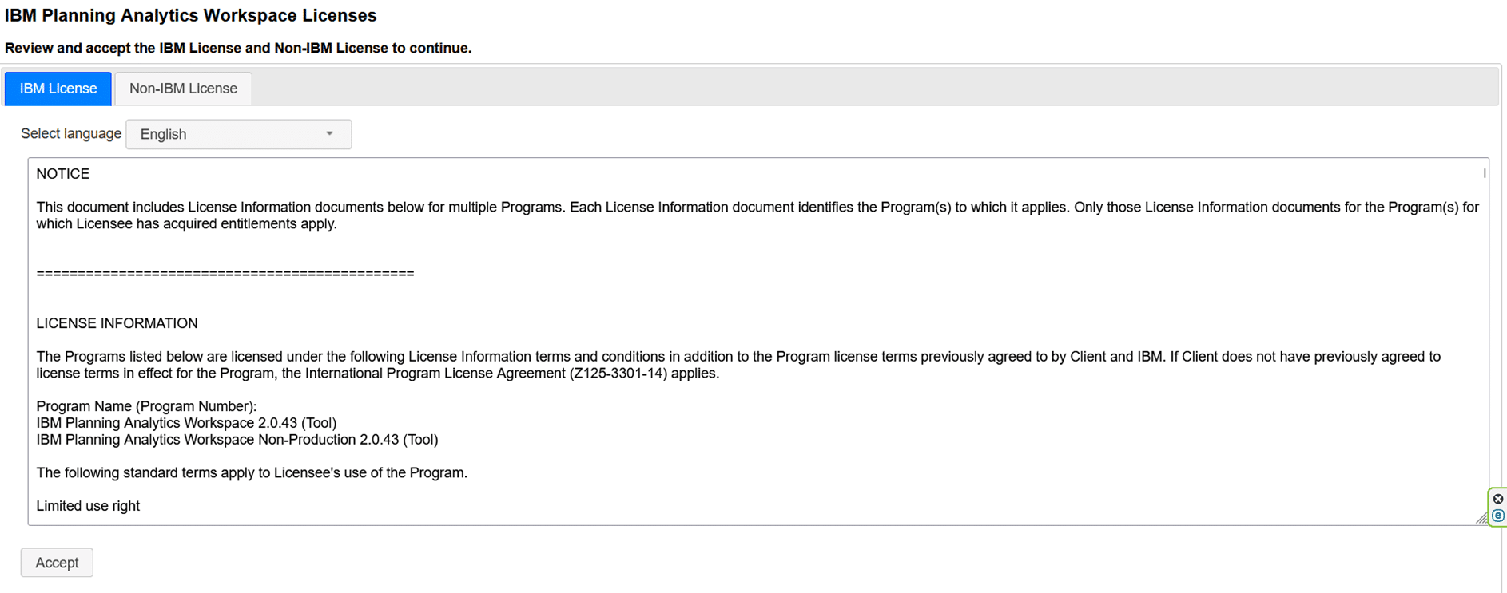This screenshot has width=1507, height=593.
Task: Click the LICENSE INFORMATION heading
Action: click(x=117, y=323)
